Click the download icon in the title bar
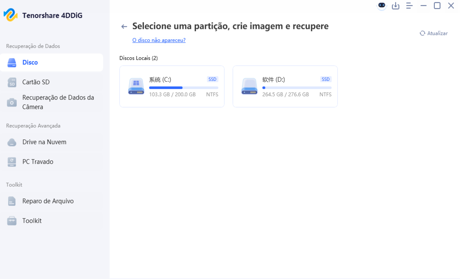The width and height of the screenshot is (460, 279). [395, 6]
